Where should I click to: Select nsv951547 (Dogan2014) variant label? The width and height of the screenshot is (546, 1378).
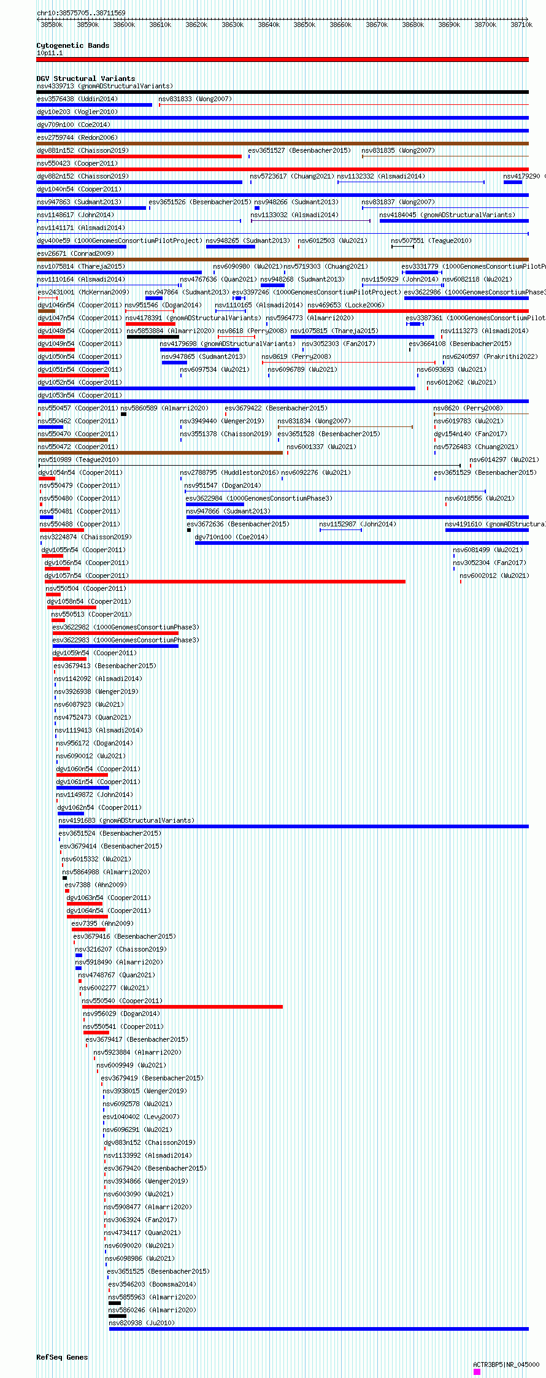click(223, 485)
